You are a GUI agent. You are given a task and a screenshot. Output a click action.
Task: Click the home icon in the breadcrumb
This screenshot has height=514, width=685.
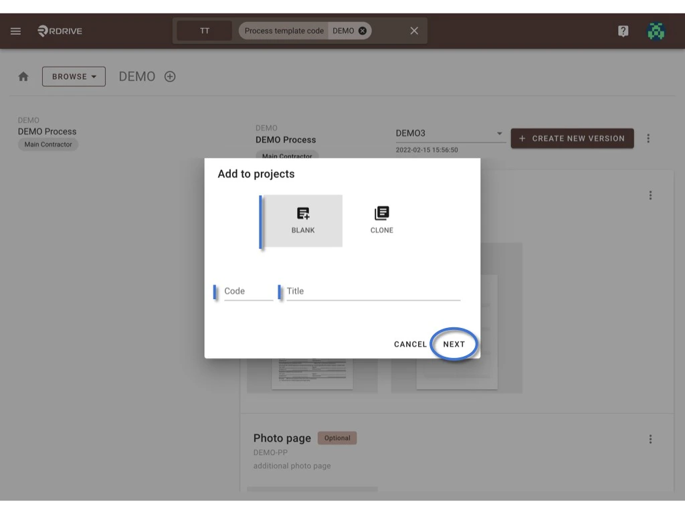click(23, 76)
